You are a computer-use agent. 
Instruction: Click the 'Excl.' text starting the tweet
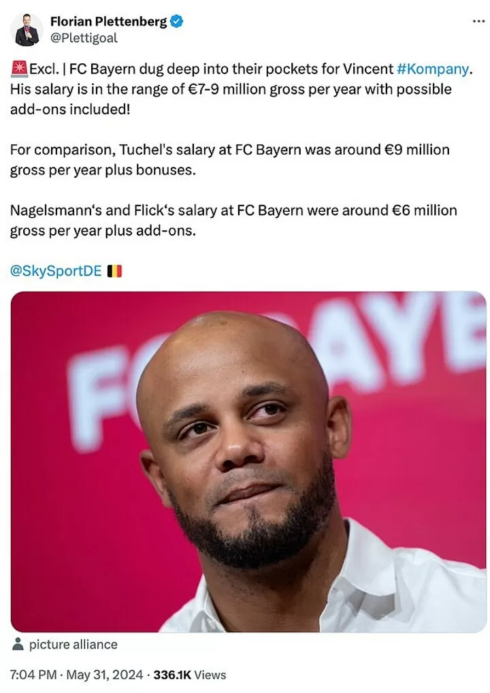click(44, 69)
